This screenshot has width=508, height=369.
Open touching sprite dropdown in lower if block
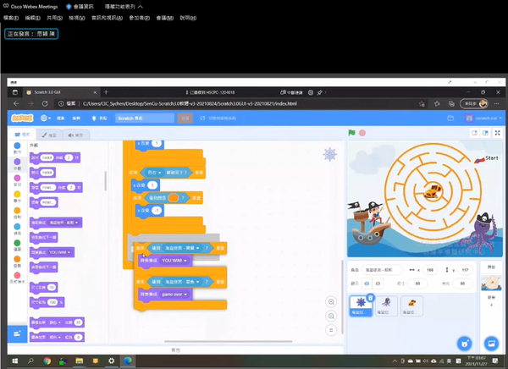coord(182,282)
